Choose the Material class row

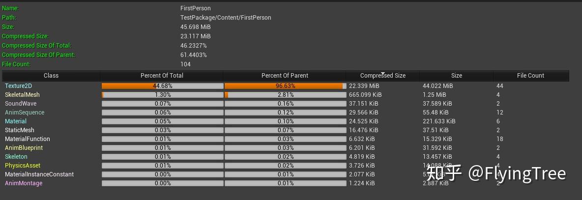click(x=16, y=121)
